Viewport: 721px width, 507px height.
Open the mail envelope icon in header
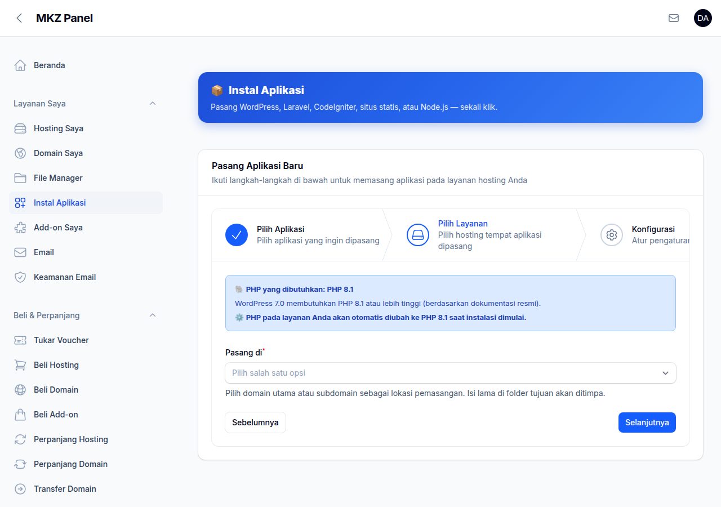coord(674,18)
